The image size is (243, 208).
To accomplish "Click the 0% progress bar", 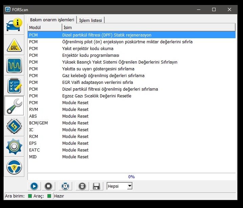I will click(132, 177).
